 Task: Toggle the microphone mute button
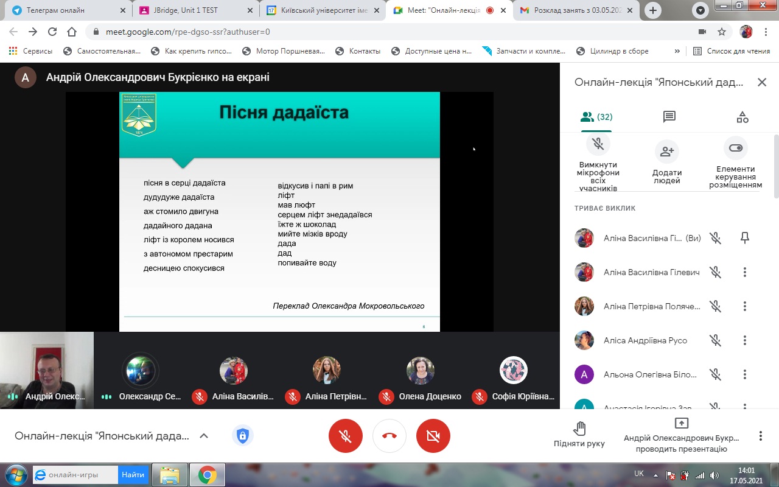tap(346, 436)
